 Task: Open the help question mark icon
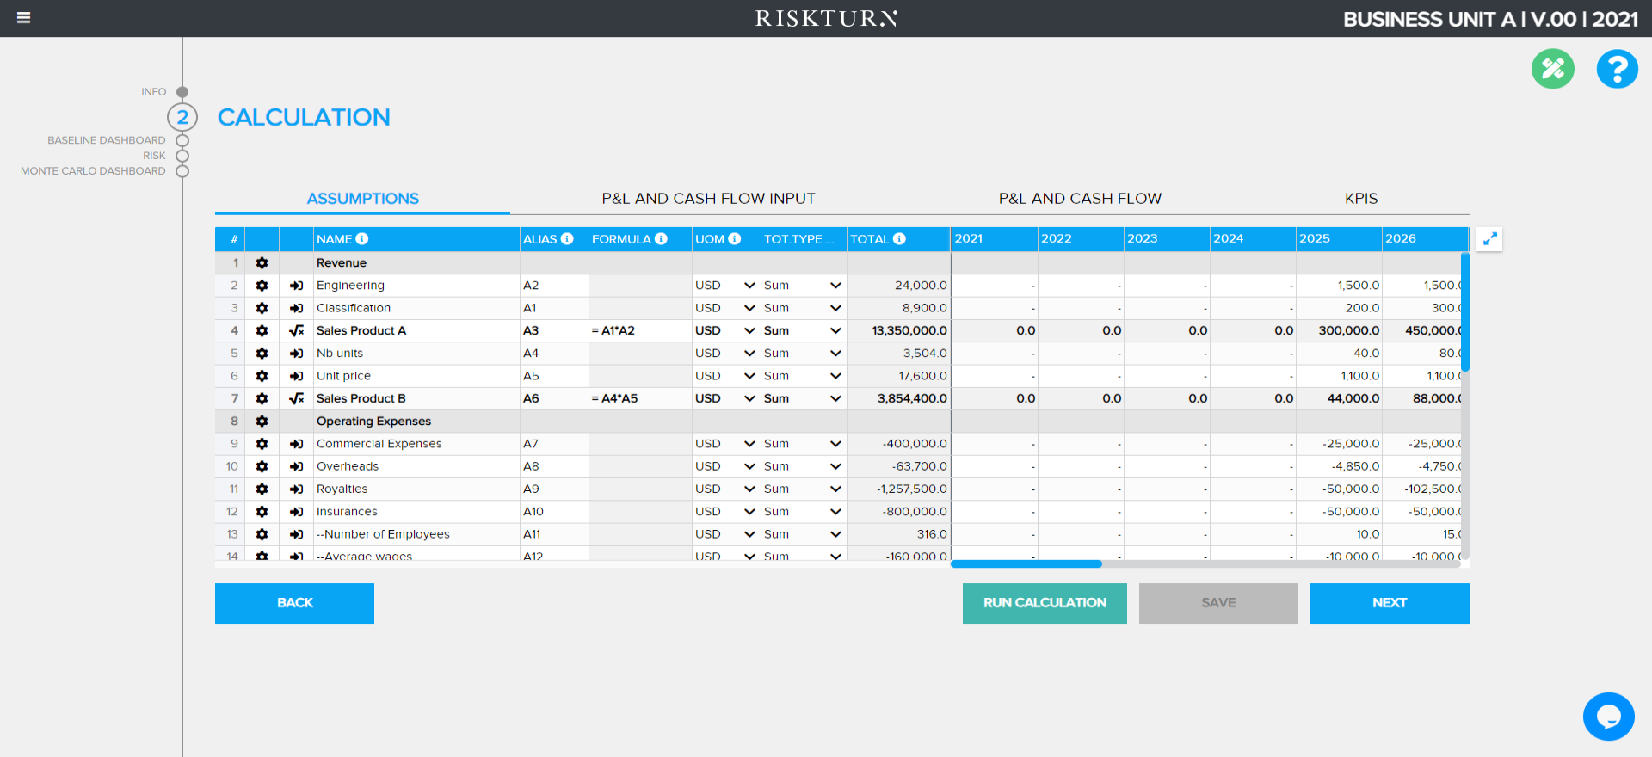[x=1617, y=69]
